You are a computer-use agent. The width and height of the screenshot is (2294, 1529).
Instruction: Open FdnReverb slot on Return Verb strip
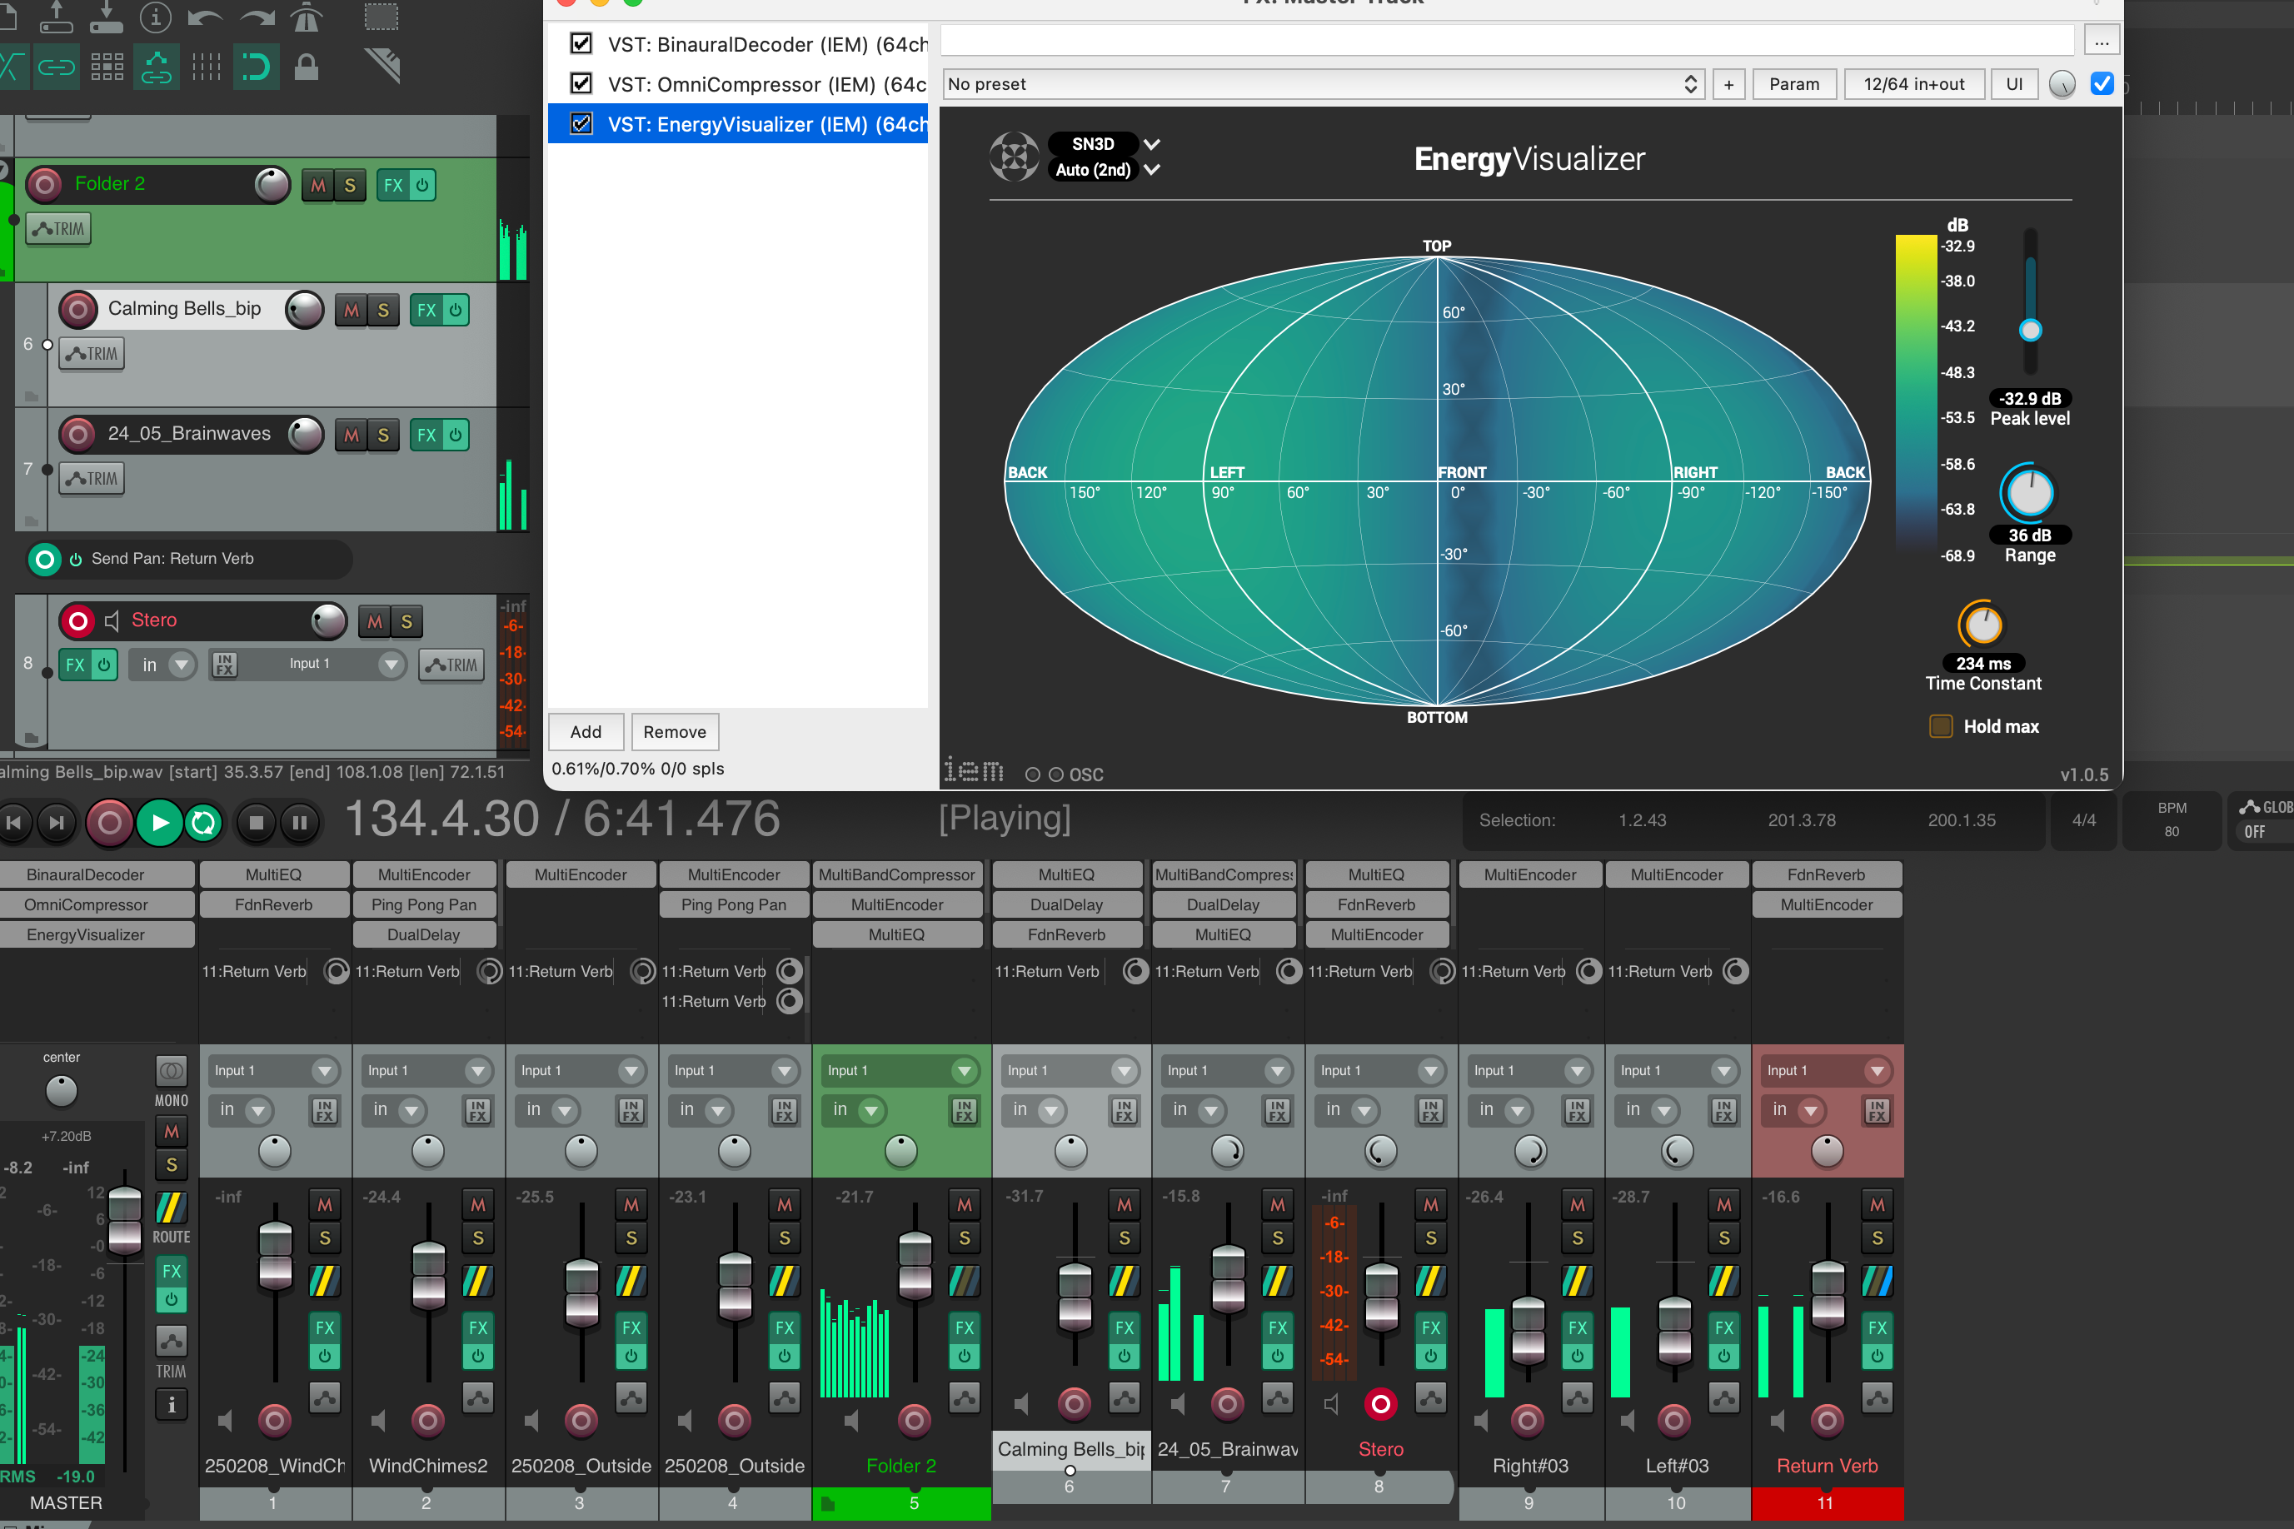[1827, 874]
